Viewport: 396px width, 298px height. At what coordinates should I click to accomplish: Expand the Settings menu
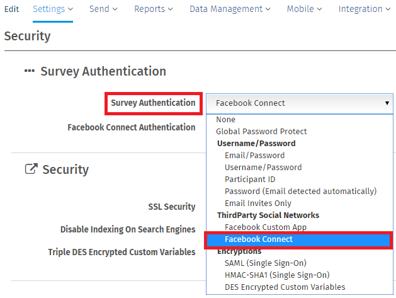(53, 9)
